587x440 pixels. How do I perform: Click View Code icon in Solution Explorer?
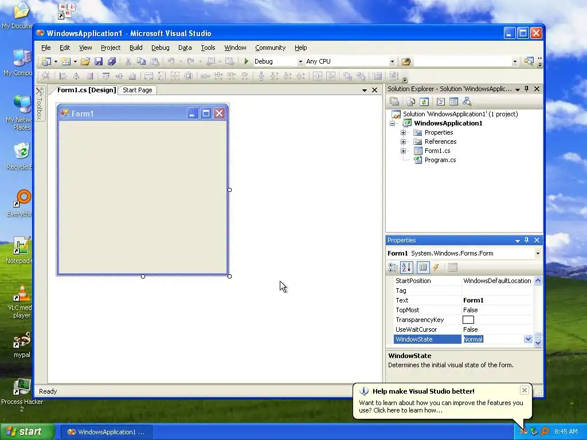tap(441, 101)
